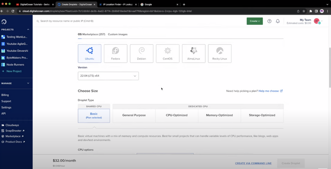Click the My Team profile avatar

pyautogui.click(x=317, y=21)
